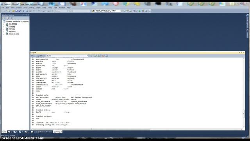Click Clear All icon in Output toolbar

click(103, 56)
